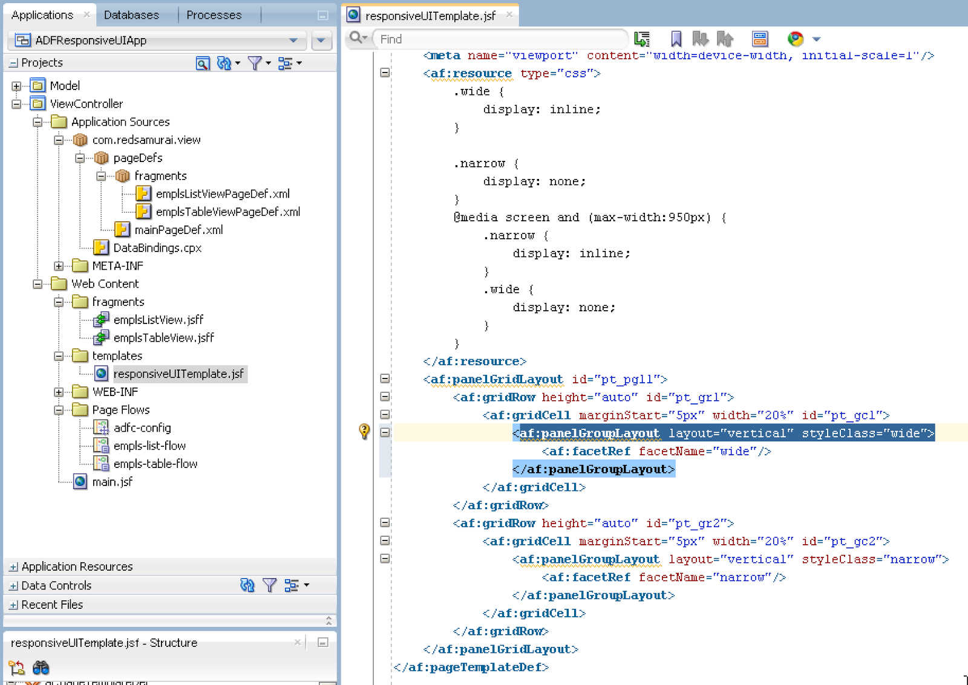Expand the Application Resources section
This screenshot has height=685, width=968.
[13, 567]
